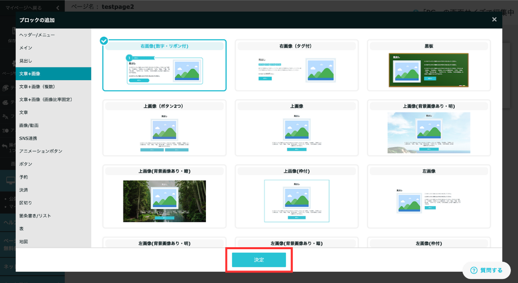This screenshot has width=518, height=283.
Task: Collapse sidebar with マイページへ戻る chevron
Action: 58,8
